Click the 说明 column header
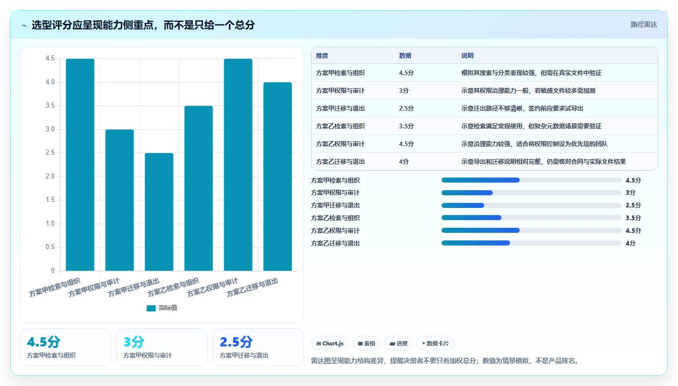The height and width of the screenshot is (386, 678). pyautogui.click(x=467, y=56)
